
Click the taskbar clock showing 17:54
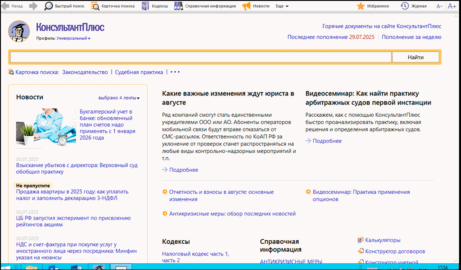[x=443, y=268]
